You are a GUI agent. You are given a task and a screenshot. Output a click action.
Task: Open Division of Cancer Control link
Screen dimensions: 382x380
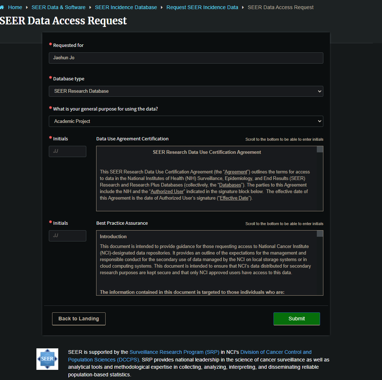[x=190, y=356]
